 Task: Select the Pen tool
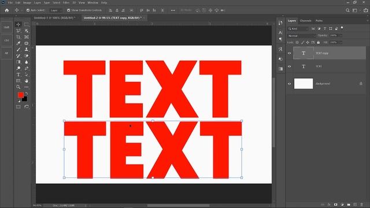27,68
